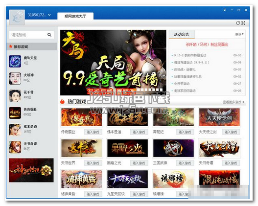Click 进入游戏 for 佛本是道
The image size is (258, 206).
pos(139,132)
